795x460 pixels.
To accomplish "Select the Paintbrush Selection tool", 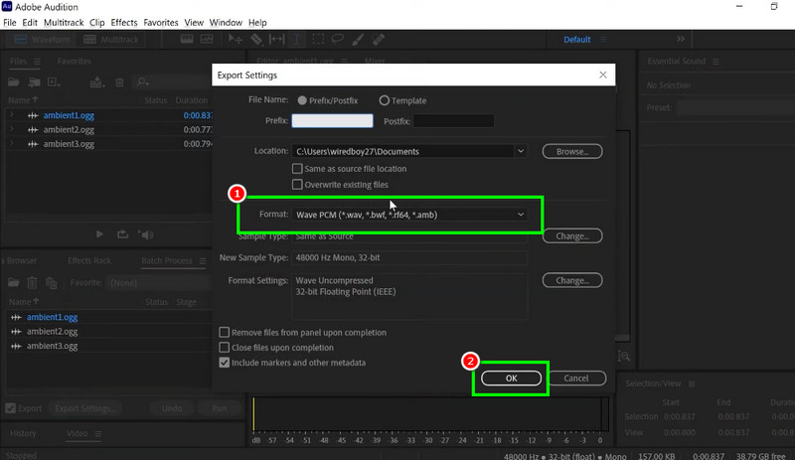I will coord(358,39).
